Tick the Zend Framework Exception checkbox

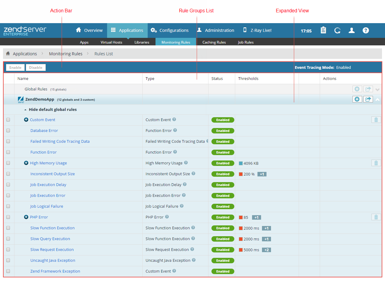[8, 271]
